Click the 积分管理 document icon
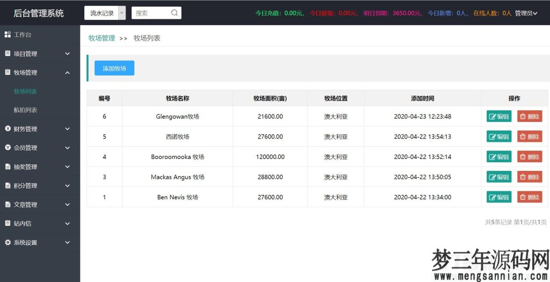 [8, 185]
